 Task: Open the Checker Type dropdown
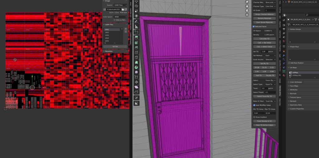click(270, 6)
